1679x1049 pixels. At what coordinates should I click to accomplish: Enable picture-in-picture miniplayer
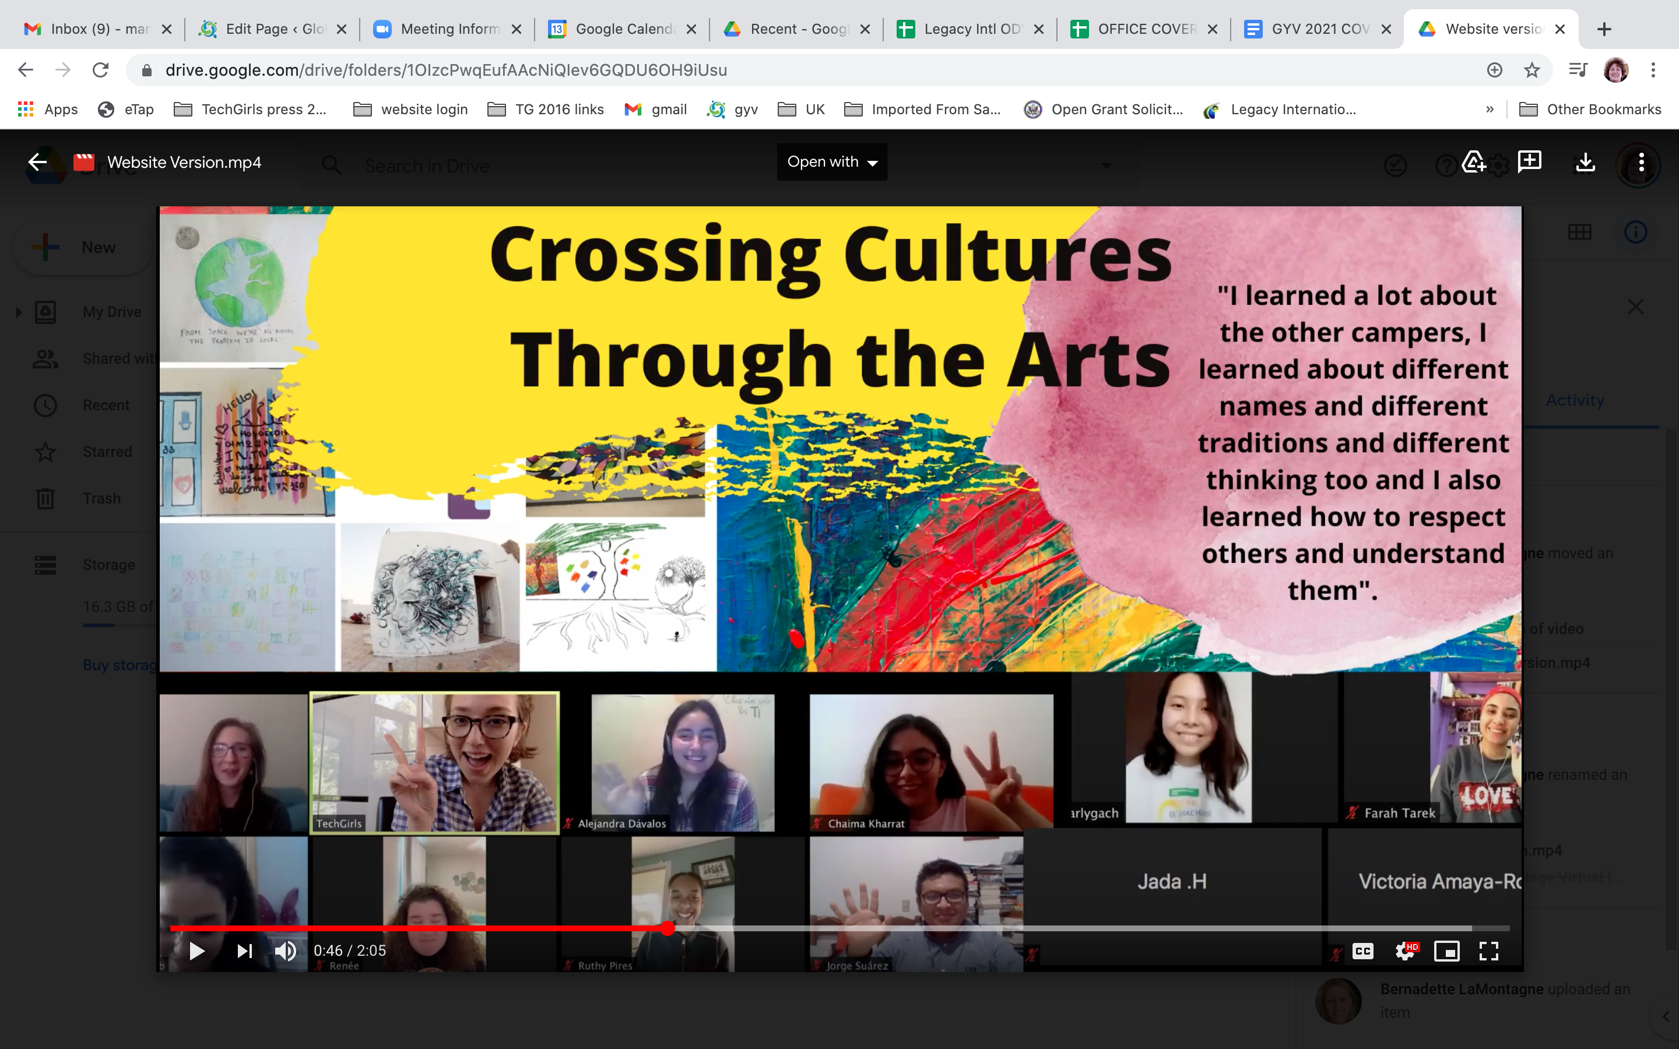[x=1446, y=951]
